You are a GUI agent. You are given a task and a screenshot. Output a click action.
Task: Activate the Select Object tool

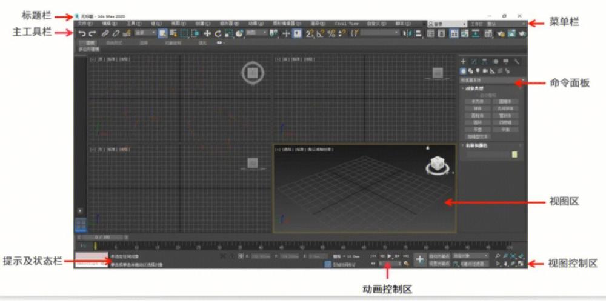coord(162,33)
